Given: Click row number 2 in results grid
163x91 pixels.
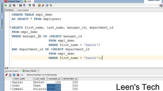Looking at the screenshot, I should click(11, 85).
